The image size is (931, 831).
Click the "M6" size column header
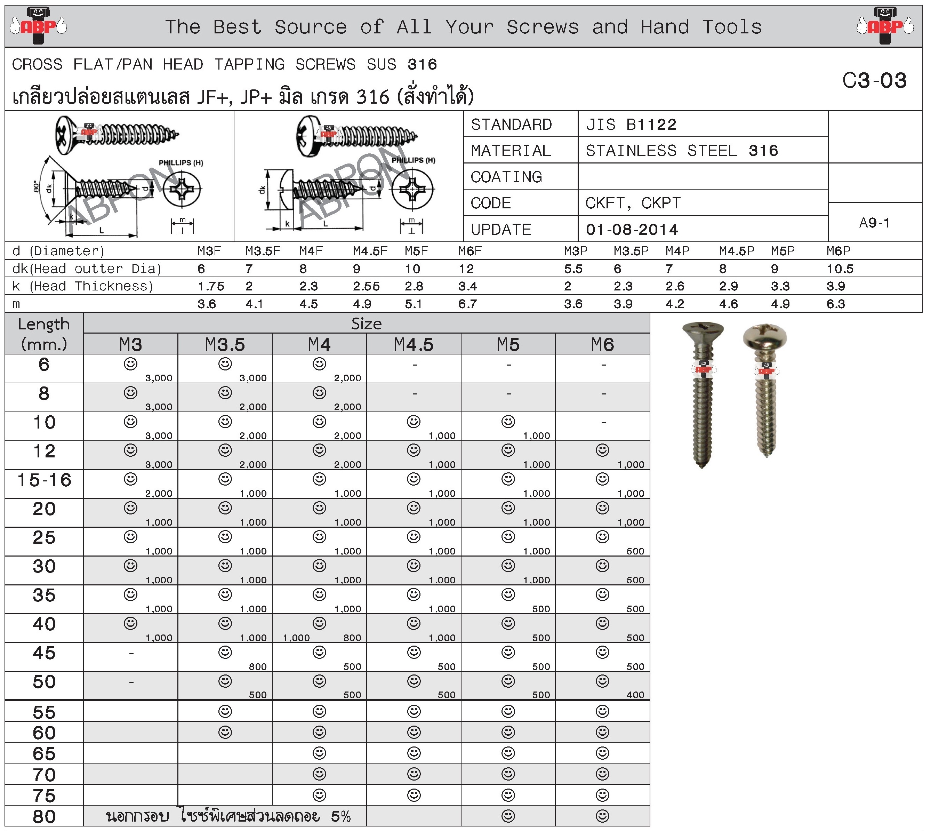tap(603, 345)
